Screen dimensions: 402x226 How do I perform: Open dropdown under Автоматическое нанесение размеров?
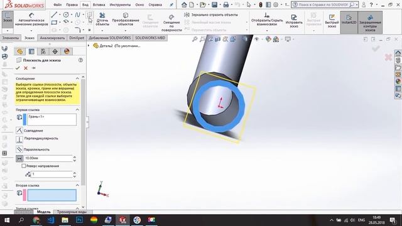(x=31, y=31)
